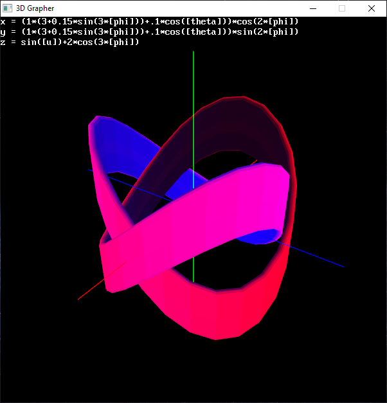This screenshot has height=403, width=387.
Task: Click the 3D Grapher title bar text
Action: coord(35,8)
